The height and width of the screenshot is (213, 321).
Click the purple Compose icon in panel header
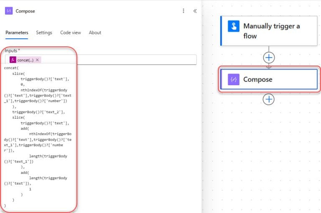click(x=9, y=11)
